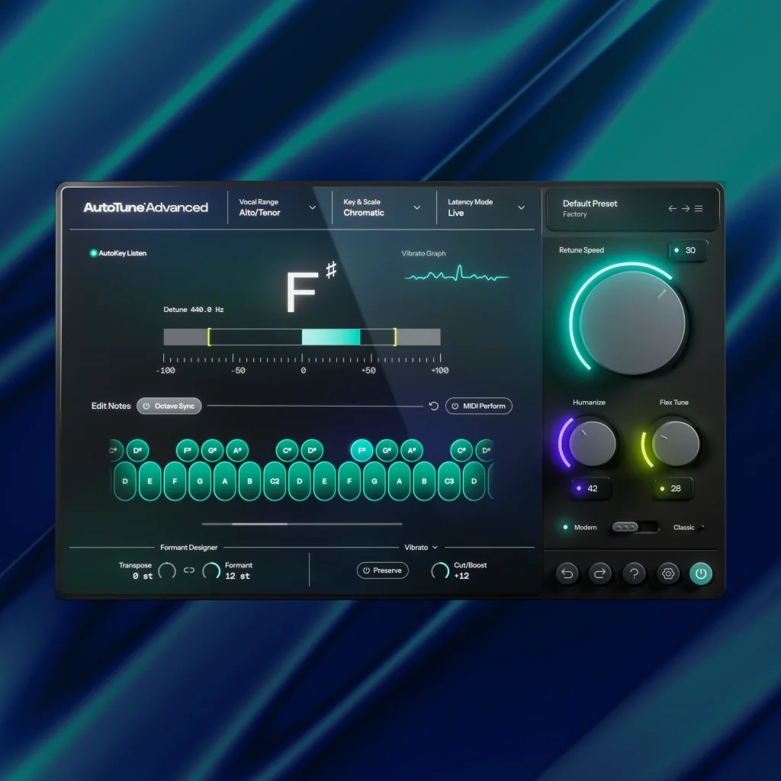781x781 pixels.
Task: Toggle the D key right of C3
Action: coord(474,481)
